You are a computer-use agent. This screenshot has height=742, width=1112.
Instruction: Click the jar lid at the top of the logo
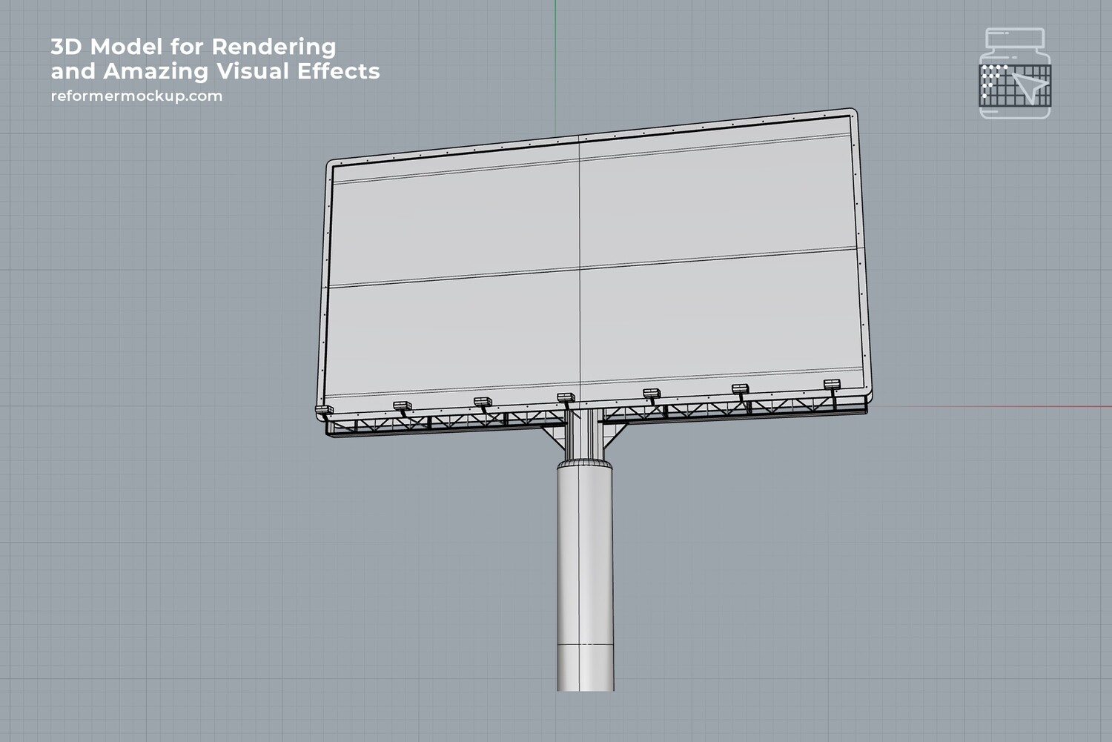click(1013, 37)
